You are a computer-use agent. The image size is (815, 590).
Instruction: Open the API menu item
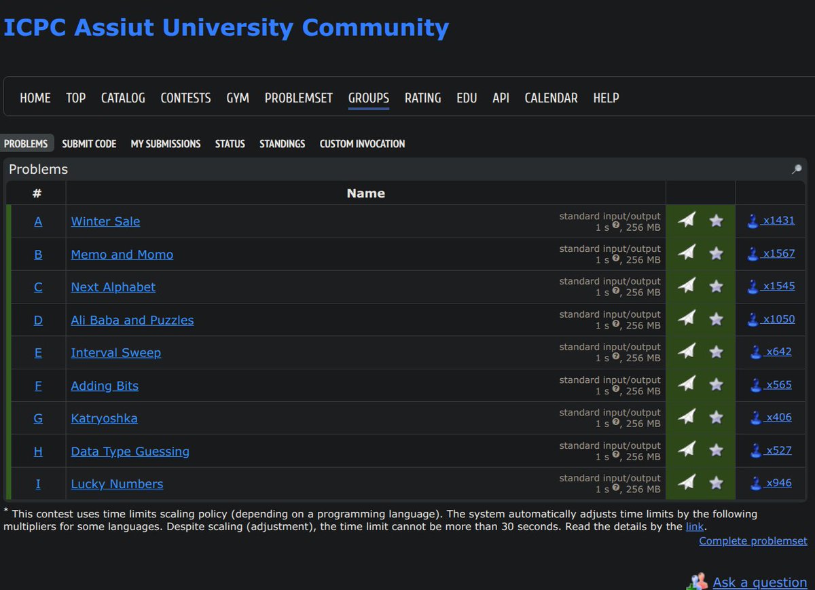[x=501, y=98]
